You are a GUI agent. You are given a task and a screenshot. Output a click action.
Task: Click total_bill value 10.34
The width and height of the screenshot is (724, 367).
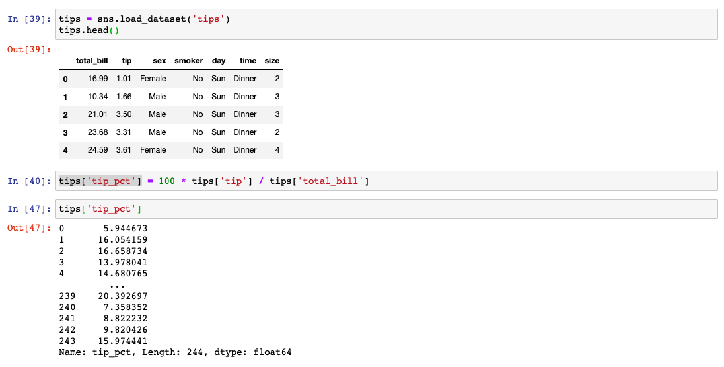(98, 97)
